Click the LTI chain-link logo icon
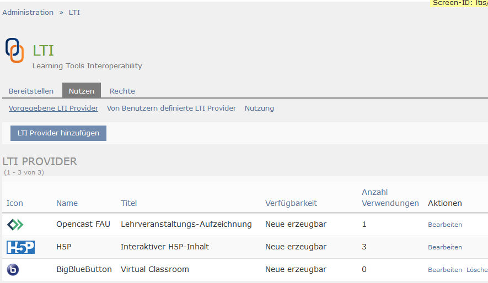The width and height of the screenshot is (488, 283). coord(15,50)
